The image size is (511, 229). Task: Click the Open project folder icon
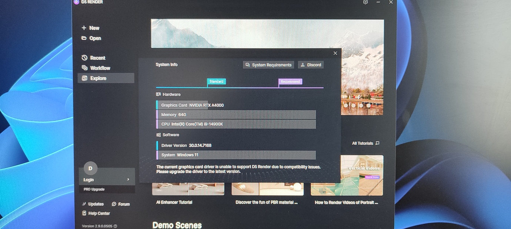(x=84, y=38)
